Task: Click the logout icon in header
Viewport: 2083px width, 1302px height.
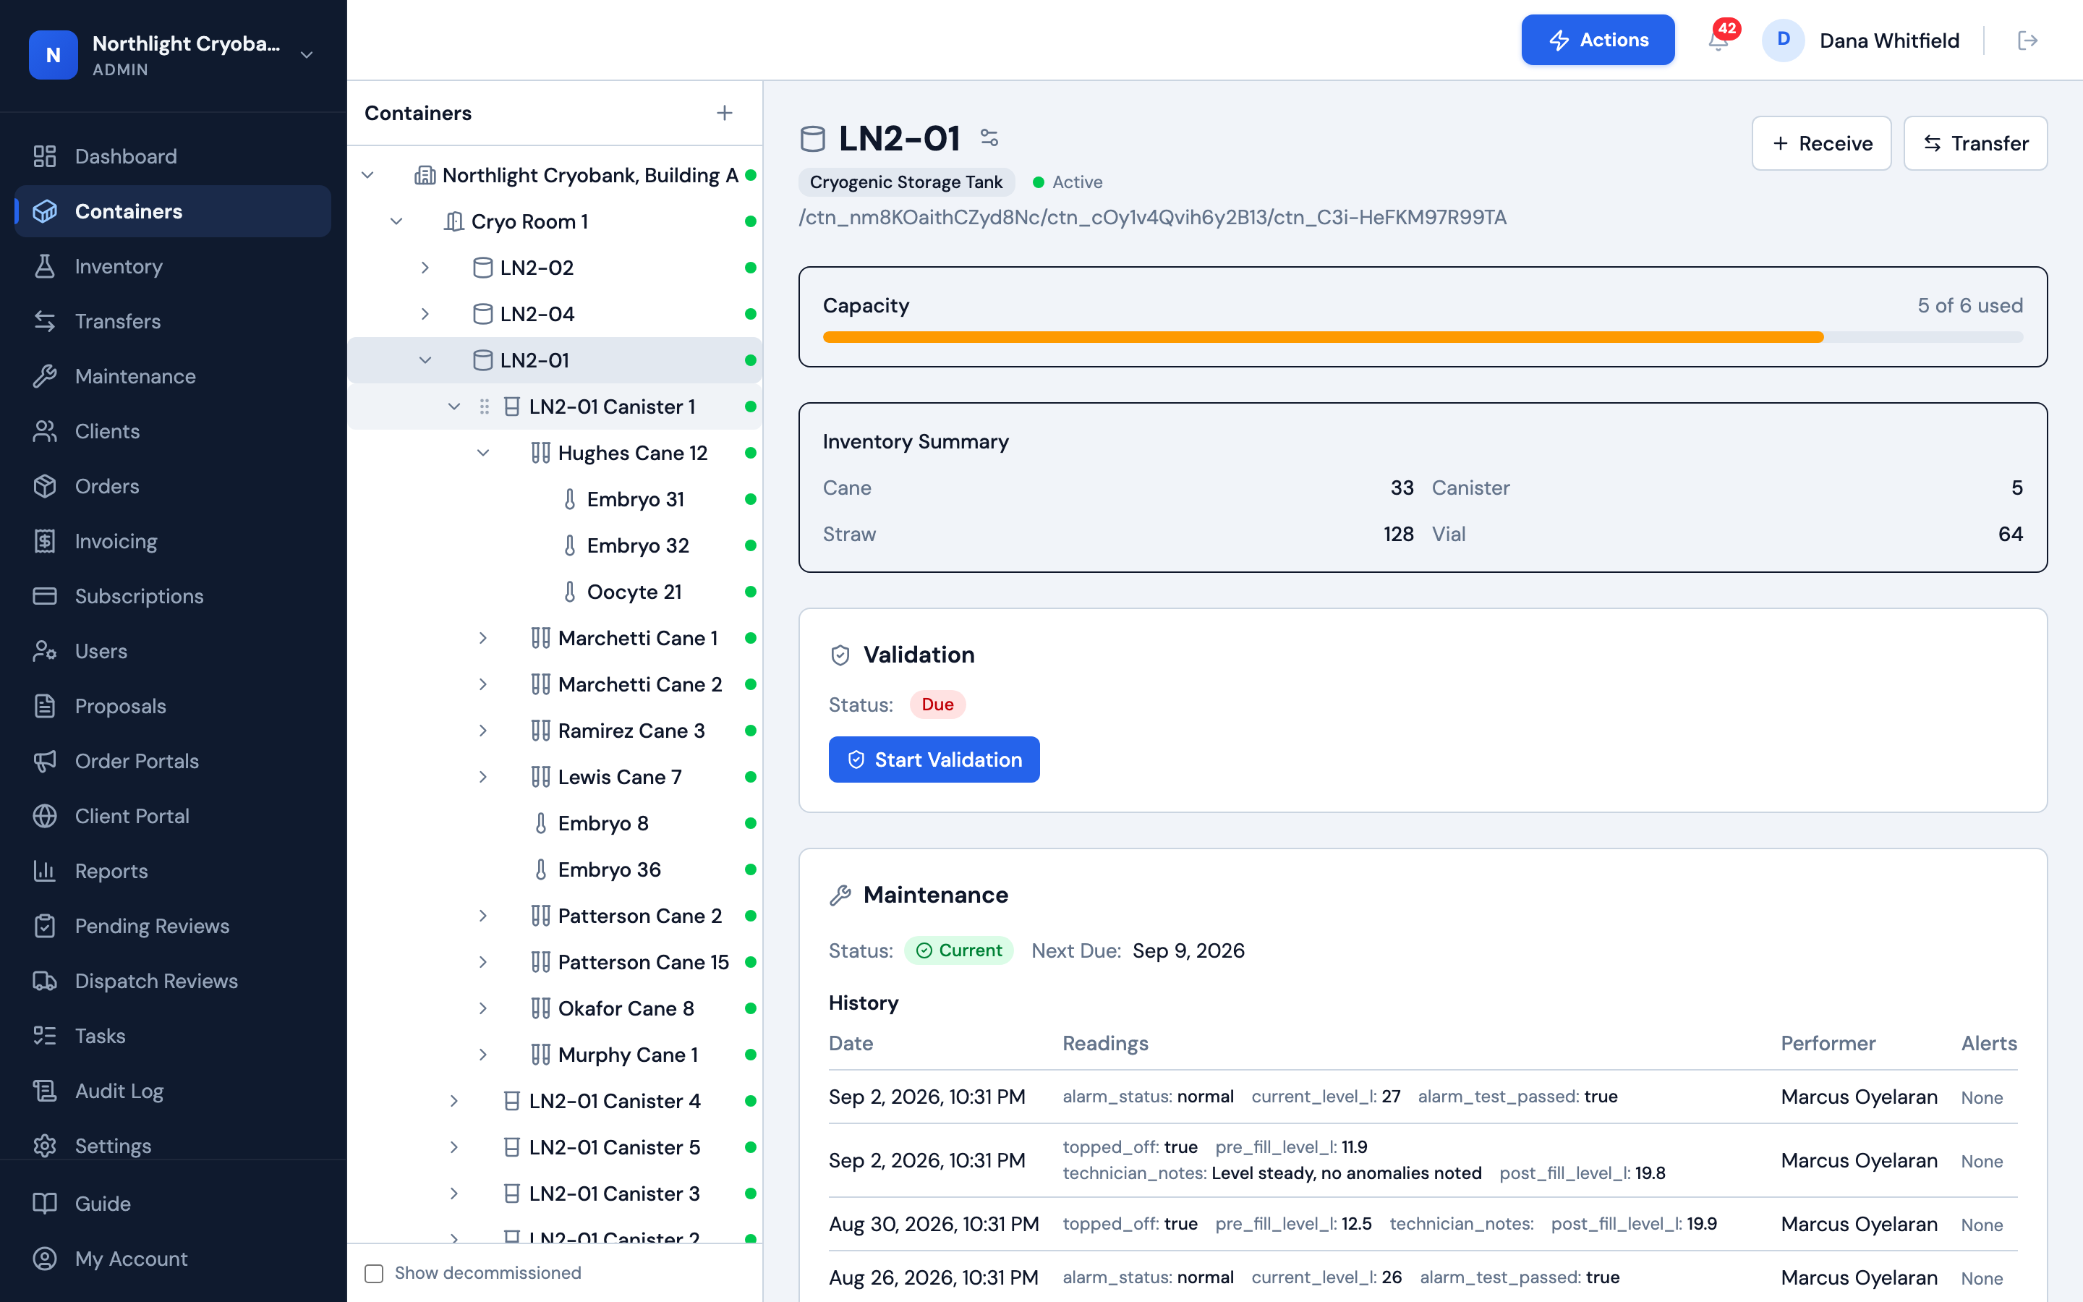Action: 2028,41
